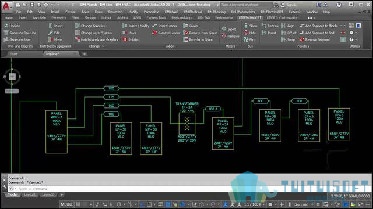Click the Redraw feeder tool
The width and height of the screenshot is (373, 209).
pyautogui.click(x=270, y=26)
